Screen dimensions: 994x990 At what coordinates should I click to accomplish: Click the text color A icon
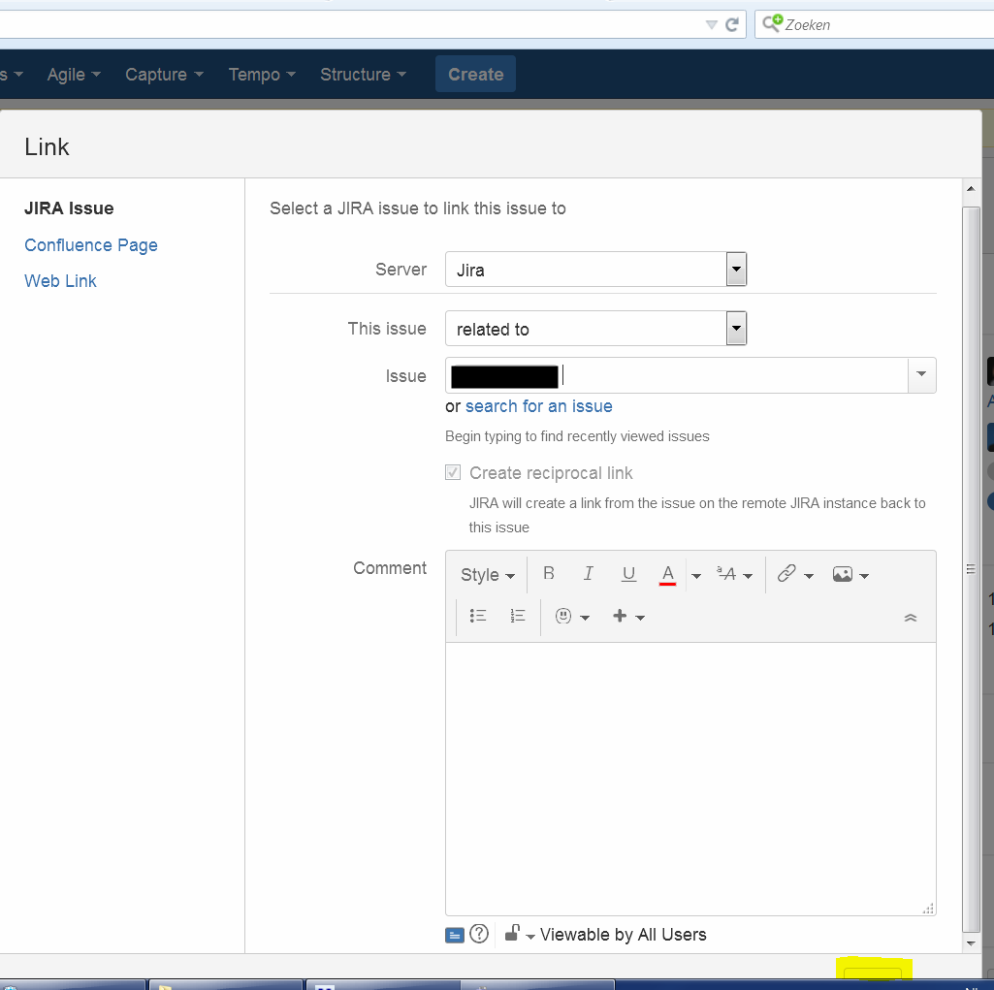667,574
